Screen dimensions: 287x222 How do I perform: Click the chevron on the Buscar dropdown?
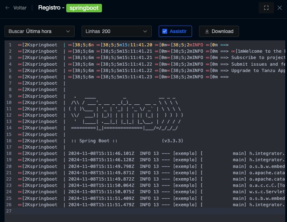point(68,31)
